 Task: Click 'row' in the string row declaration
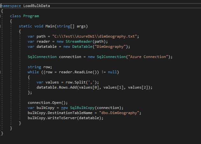click(47, 67)
